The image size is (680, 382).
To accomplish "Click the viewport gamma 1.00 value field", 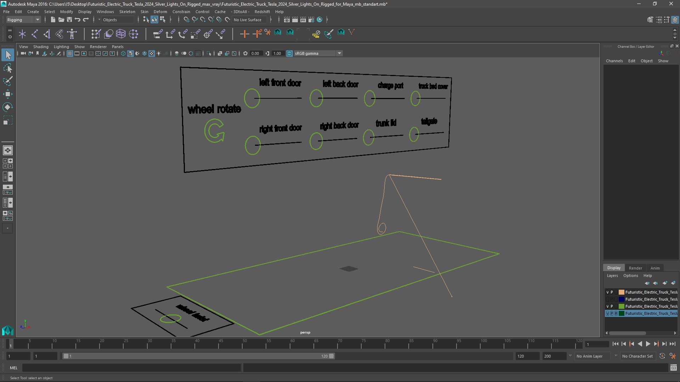I will 277,53.
